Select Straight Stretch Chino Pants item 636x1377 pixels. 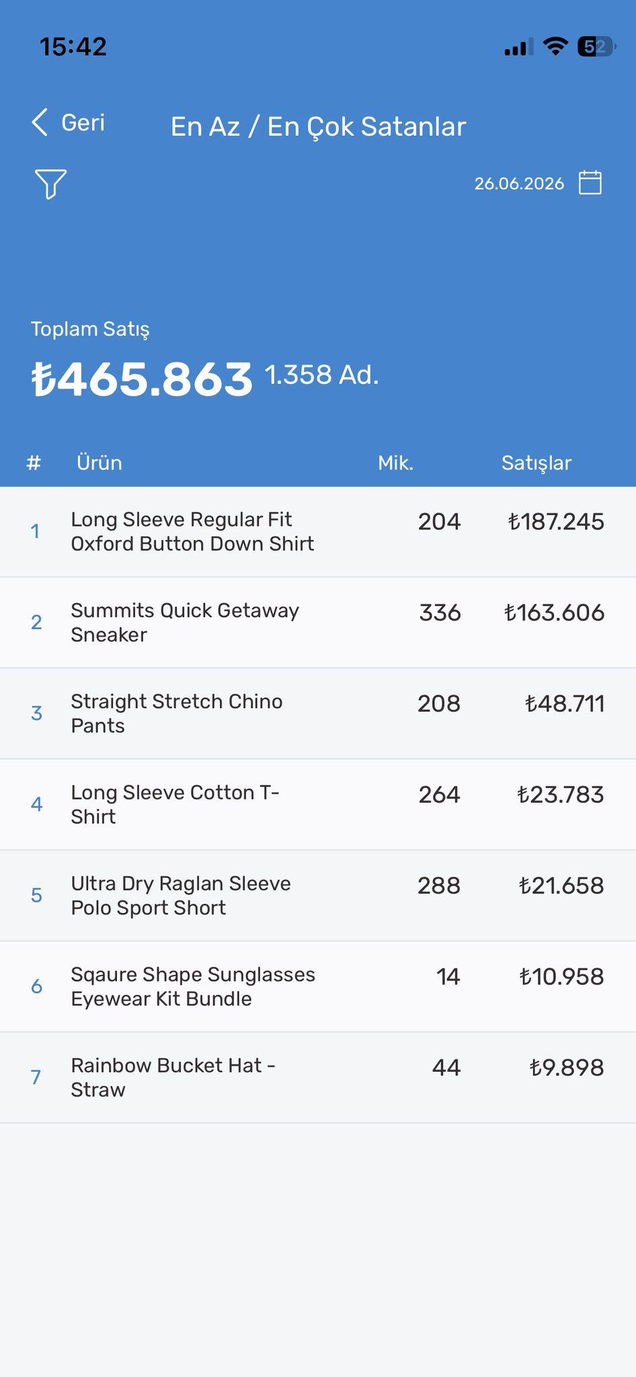coord(318,713)
